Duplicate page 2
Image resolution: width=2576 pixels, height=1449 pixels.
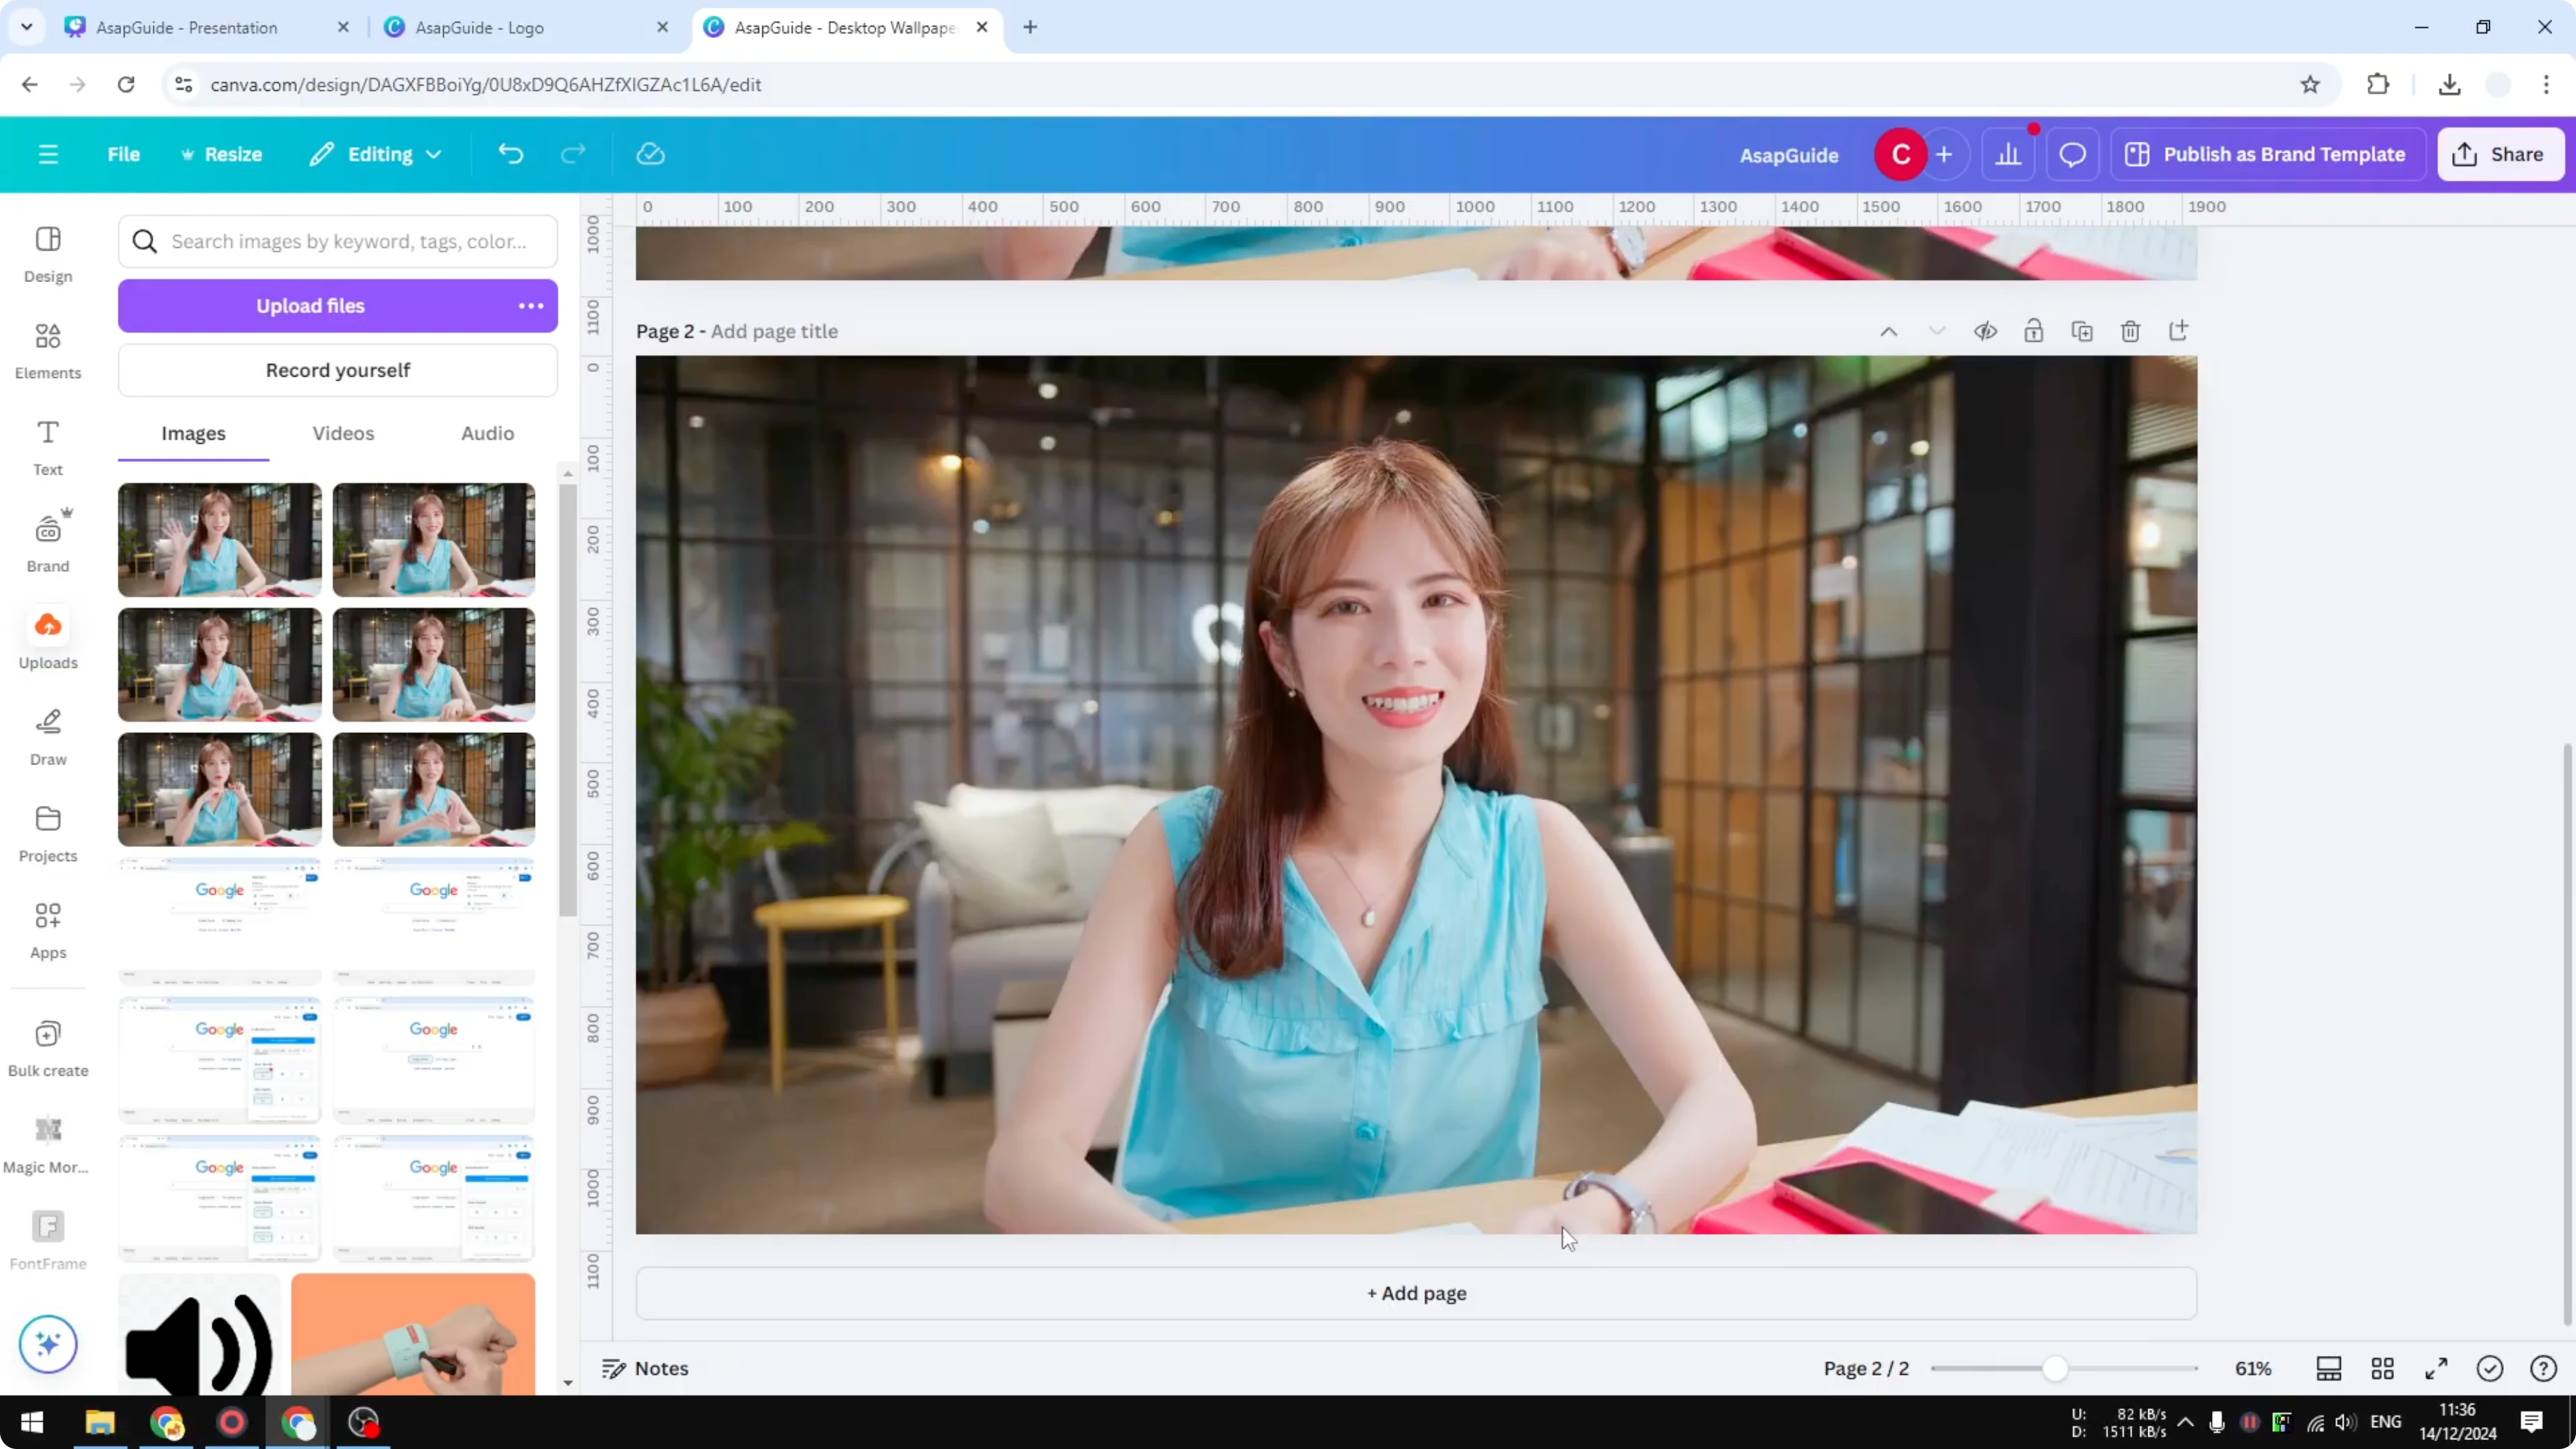tap(2082, 331)
